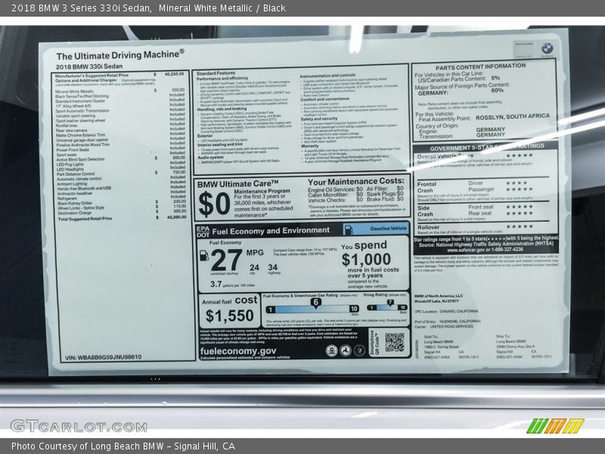Click the 'Destination Charge' row

pyautogui.click(x=121, y=213)
